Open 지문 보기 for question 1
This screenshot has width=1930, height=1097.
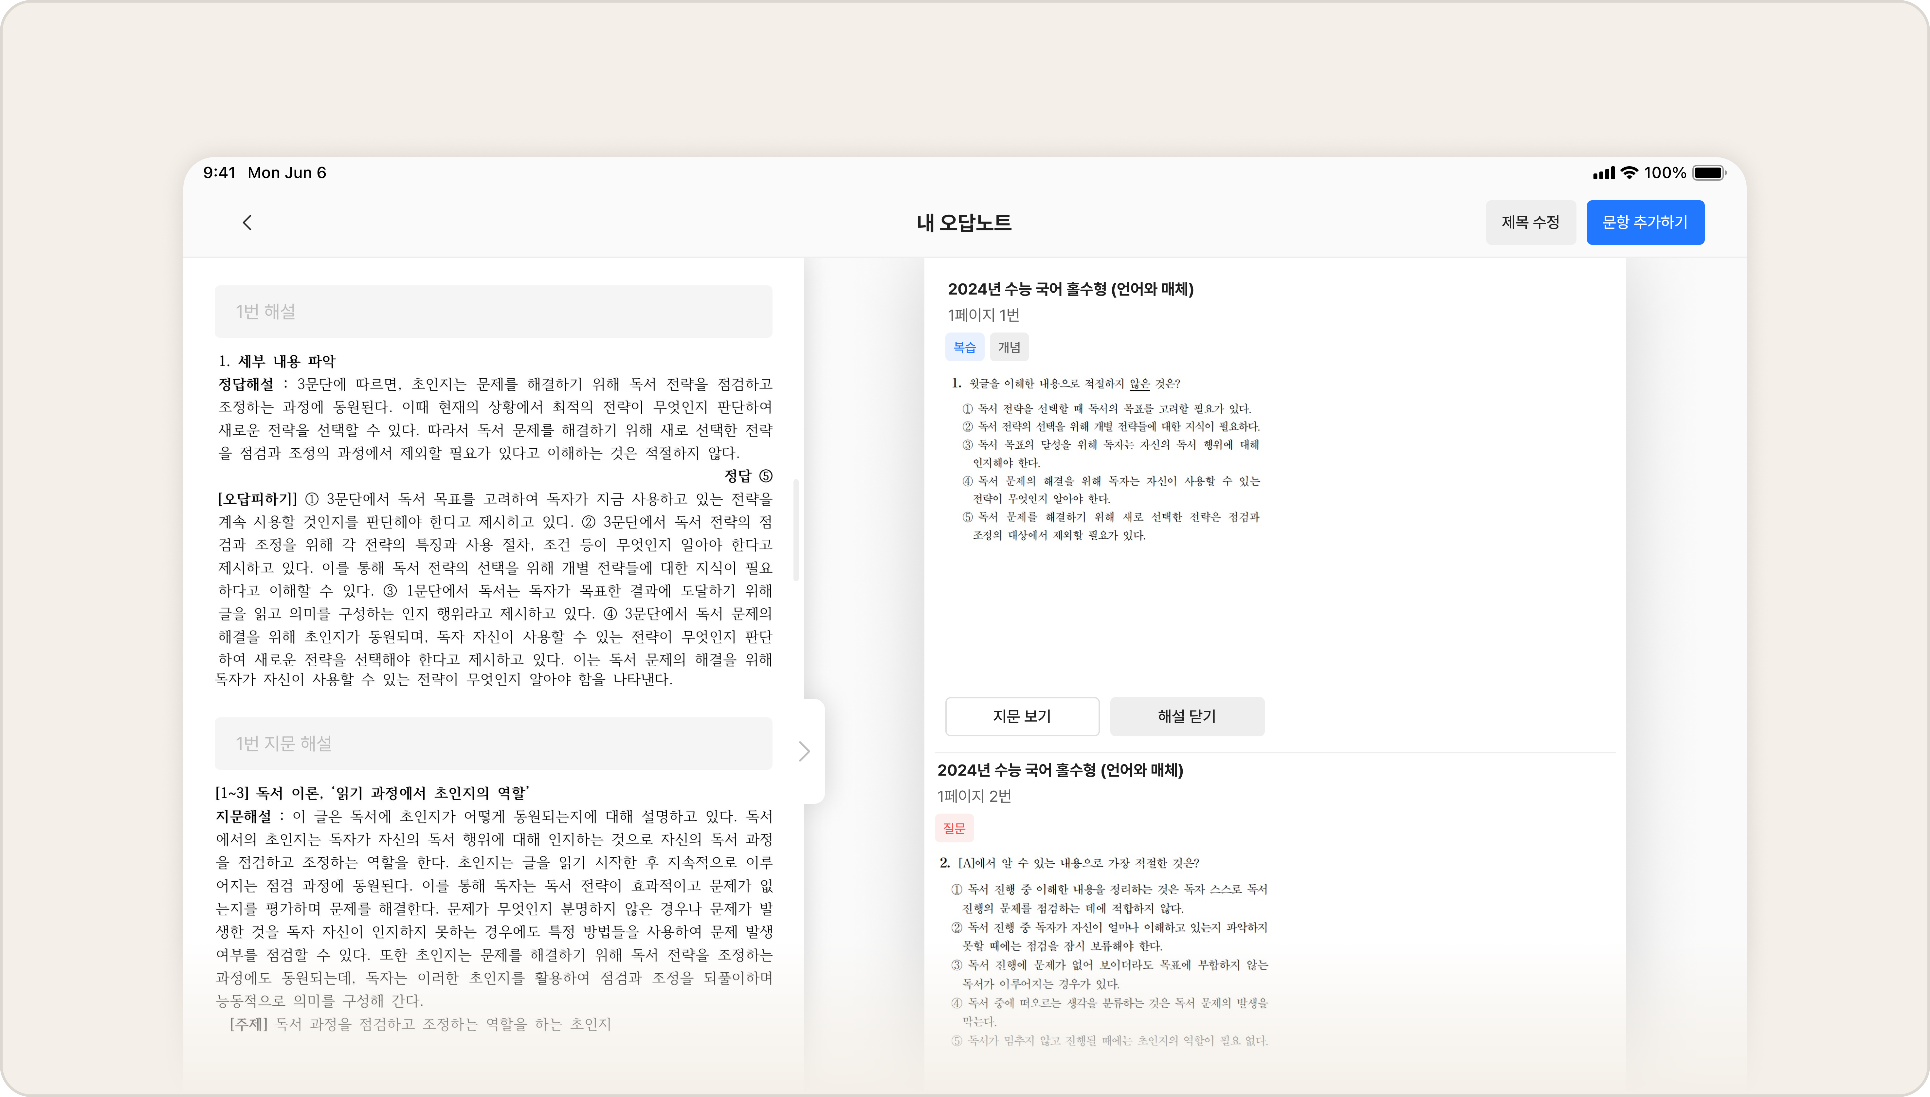[x=1022, y=716]
